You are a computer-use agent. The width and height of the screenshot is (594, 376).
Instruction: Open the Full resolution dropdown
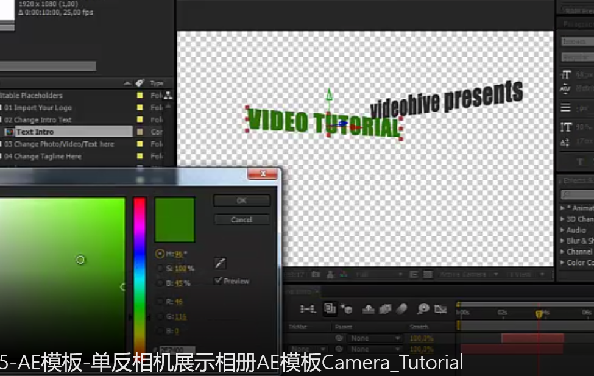click(378, 274)
